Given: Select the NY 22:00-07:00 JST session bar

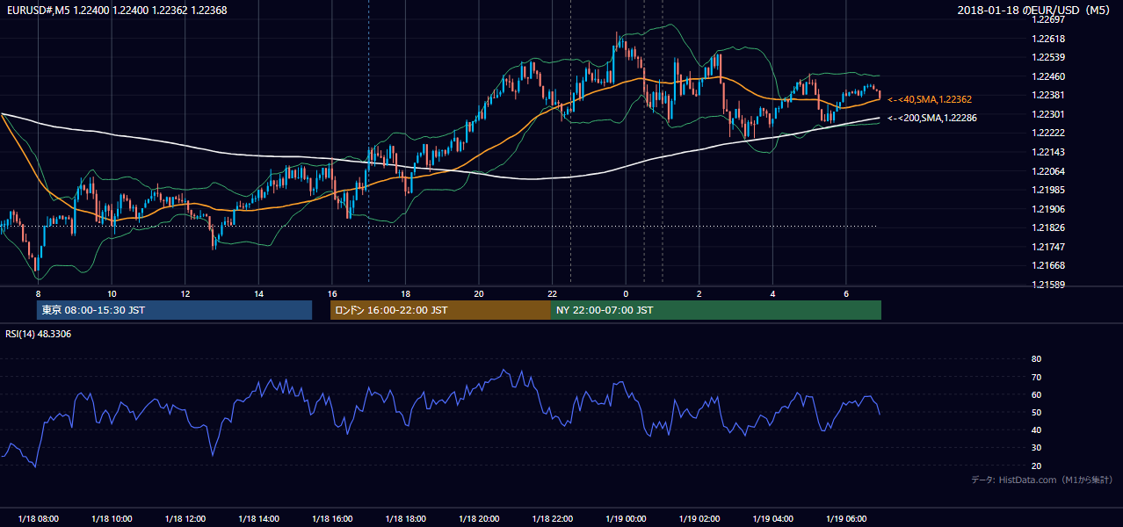Looking at the screenshot, I should [716, 310].
